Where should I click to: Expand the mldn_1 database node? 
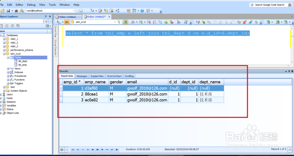point(4,39)
